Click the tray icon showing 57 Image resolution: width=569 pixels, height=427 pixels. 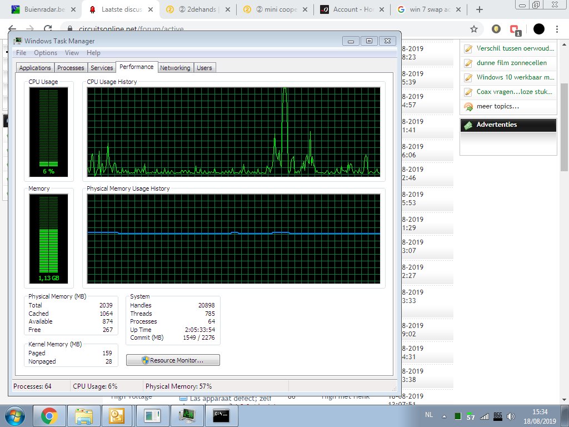coord(471,416)
